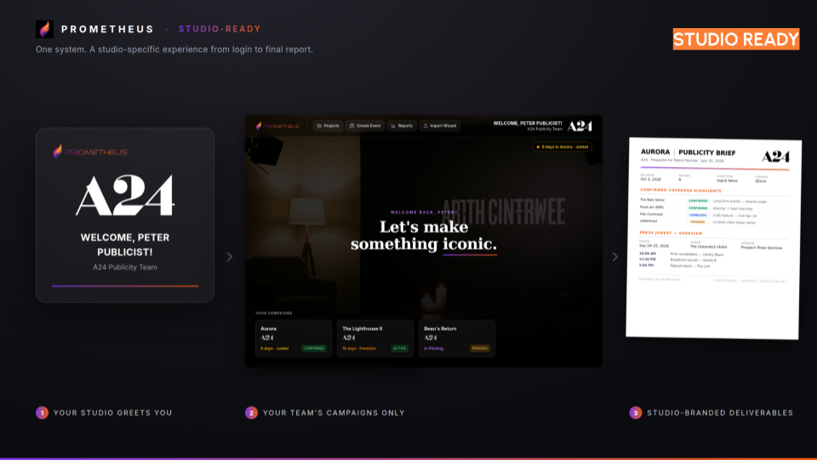Click 'YOUR STUDIO GREETS YOU' caption
Screen dimensions: 817x460
pyautogui.click(x=112, y=412)
